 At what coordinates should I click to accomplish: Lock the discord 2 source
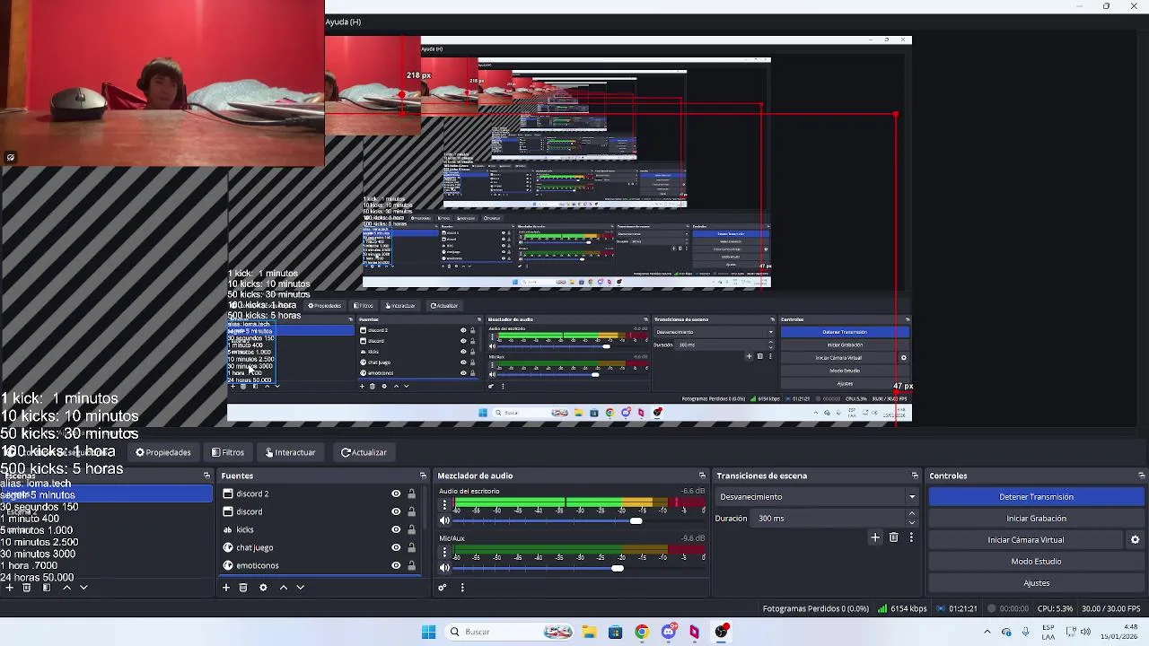(x=412, y=493)
